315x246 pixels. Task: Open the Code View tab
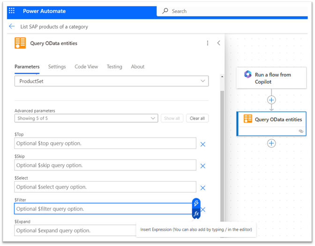click(86, 67)
